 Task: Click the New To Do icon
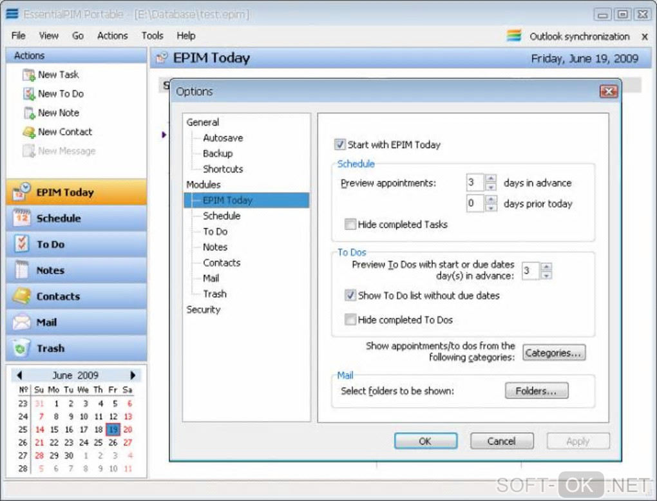coord(29,94)
